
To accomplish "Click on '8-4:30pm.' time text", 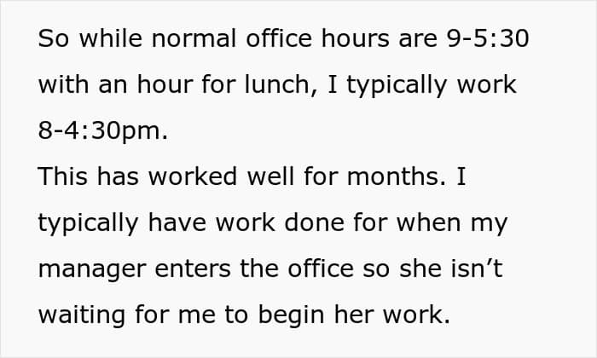I will pyautogui.click(x=103, y=131).
